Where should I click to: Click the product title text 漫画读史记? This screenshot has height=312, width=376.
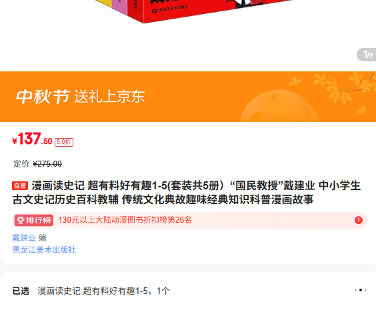tap(58, 185)
